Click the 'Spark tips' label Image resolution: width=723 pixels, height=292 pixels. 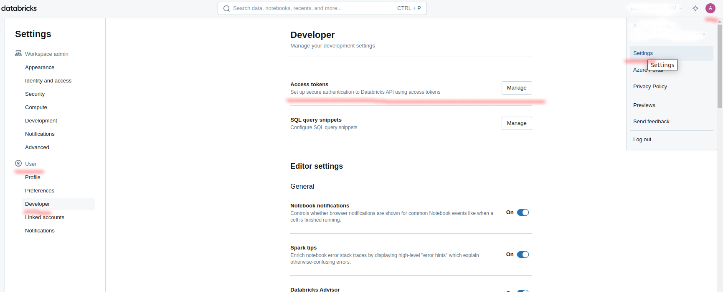tap(304, 248)
